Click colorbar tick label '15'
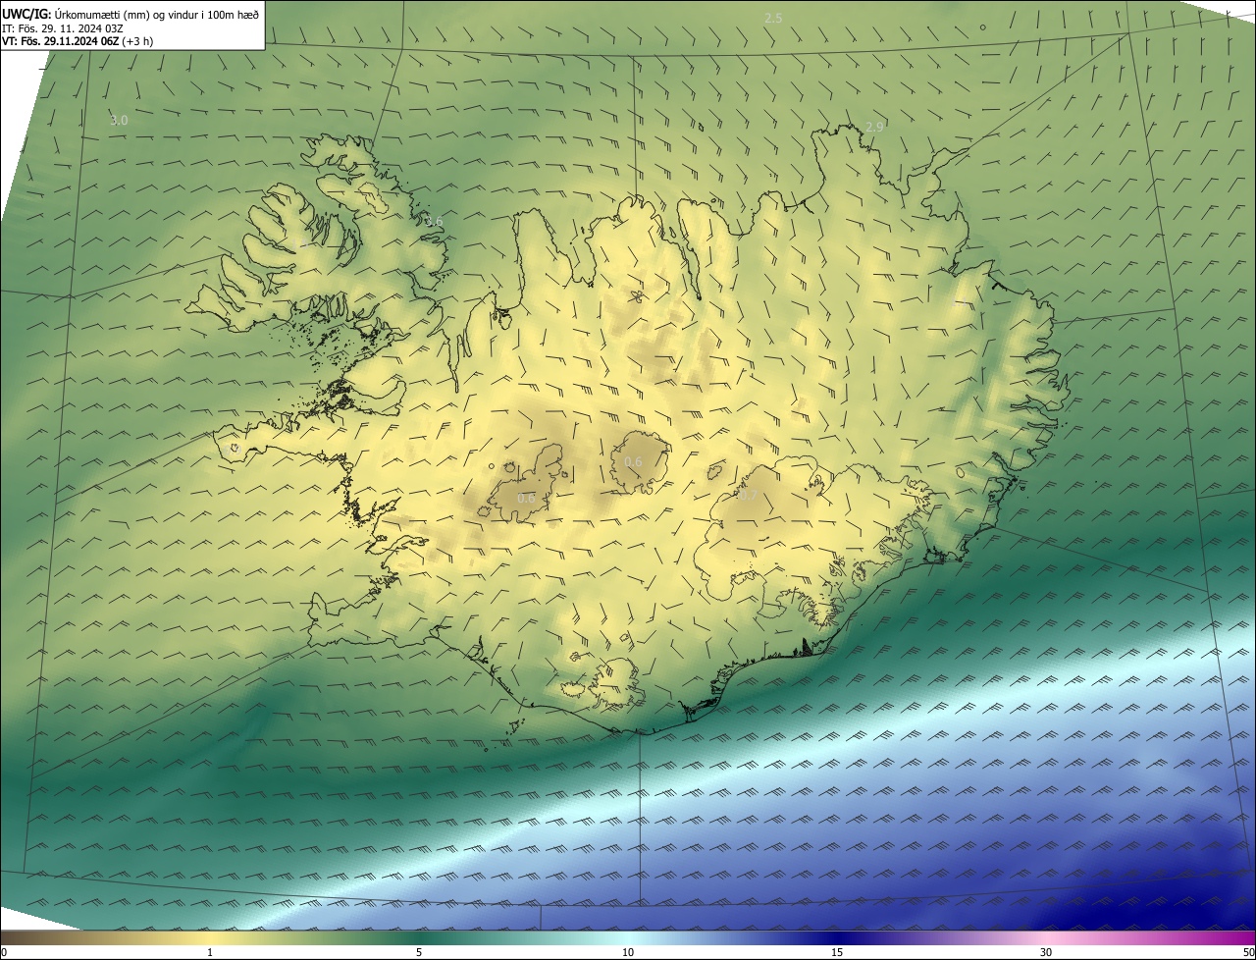The image size is (1256, 960). point(837,952)
